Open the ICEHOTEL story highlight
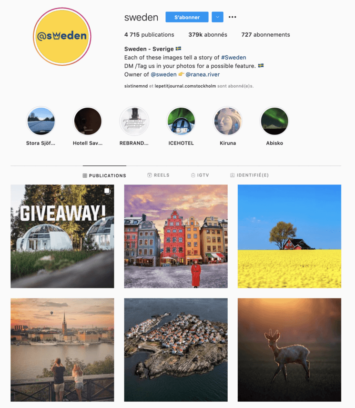Image resolution: width=355 pixels, height=408 pixels. (181, 121)
